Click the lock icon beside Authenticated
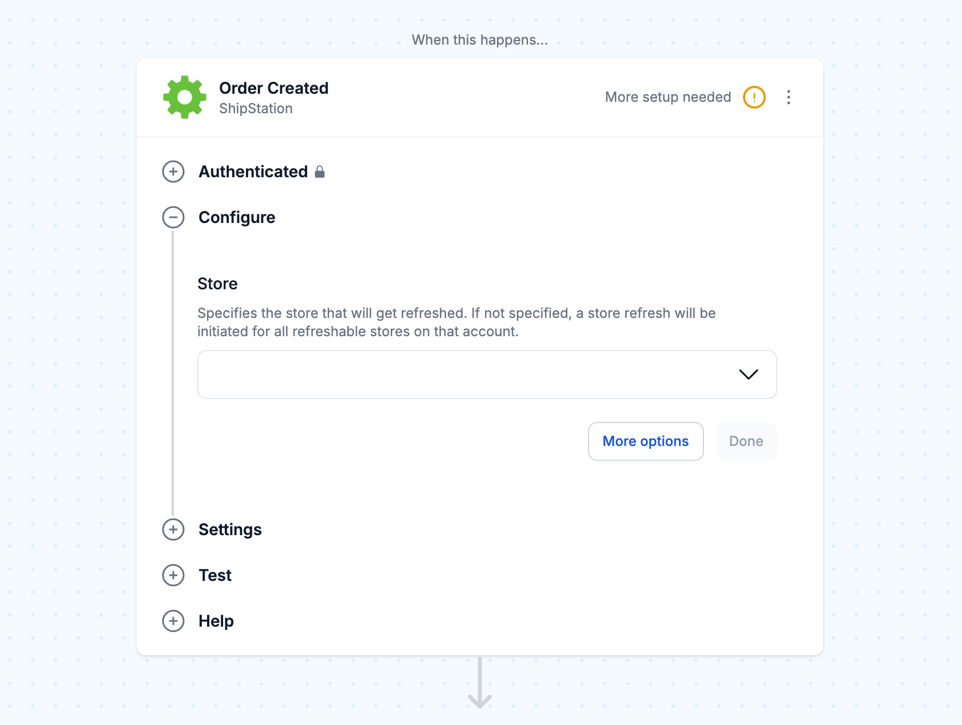The height and width of the screenshot is (725, 962). [320, 172]
